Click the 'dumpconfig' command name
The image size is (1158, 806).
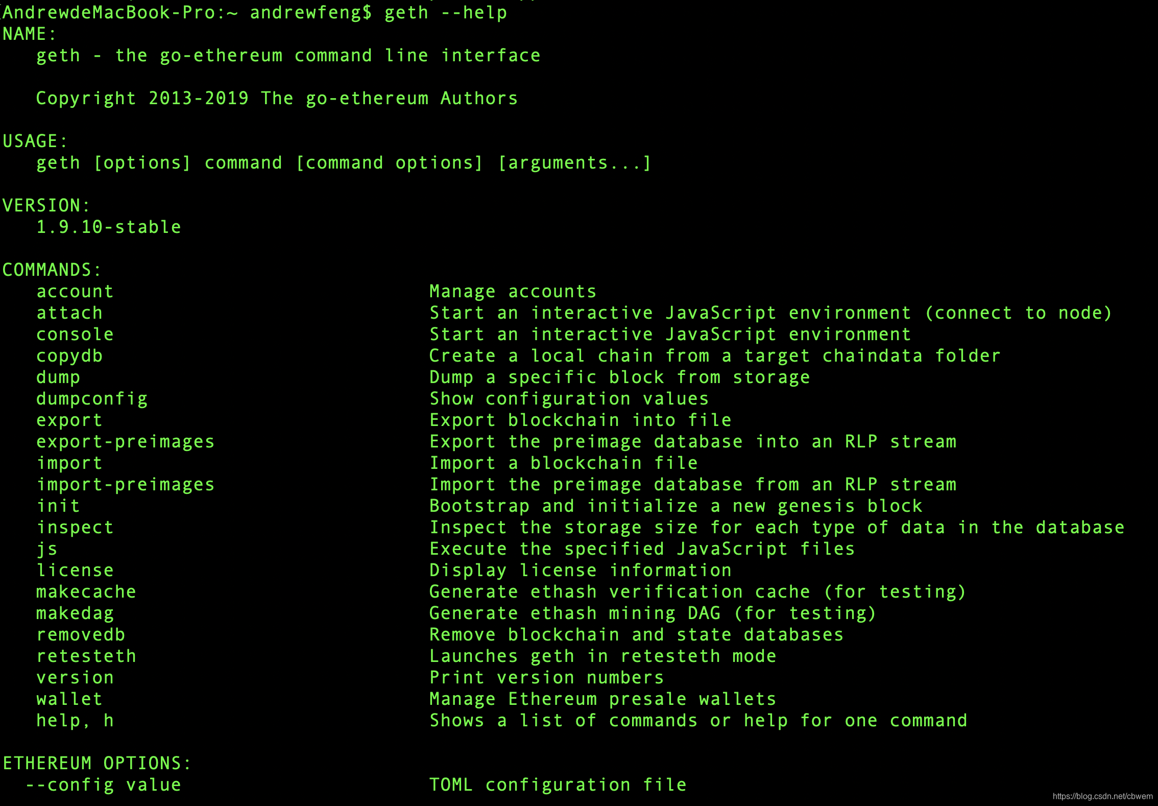pyautogui.click(x=92, y=399)
